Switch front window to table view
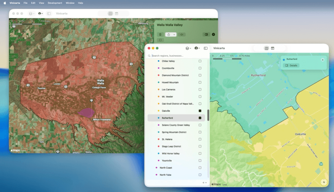 pyautogui.click(x=272, y=48)
